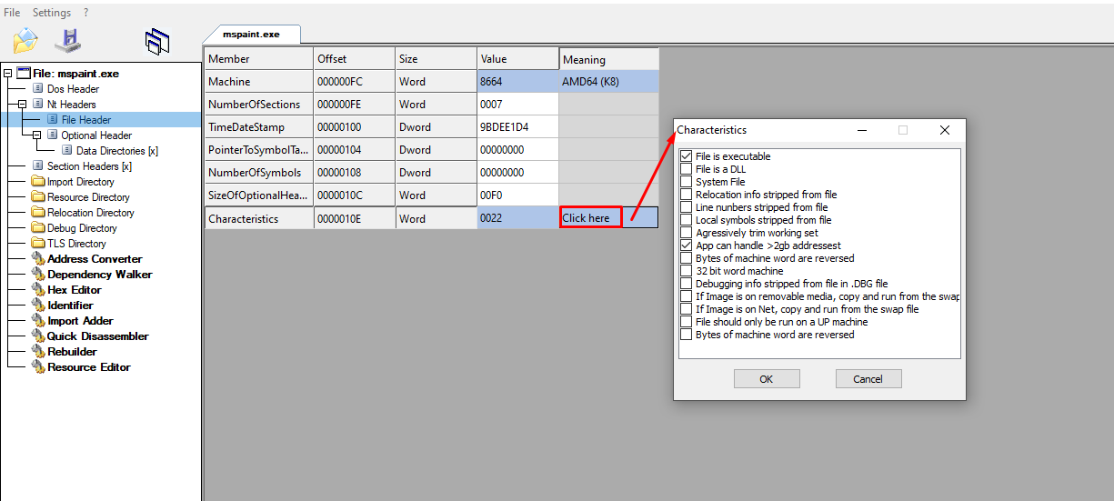Check If Image is on Net option

coord(687,309)
